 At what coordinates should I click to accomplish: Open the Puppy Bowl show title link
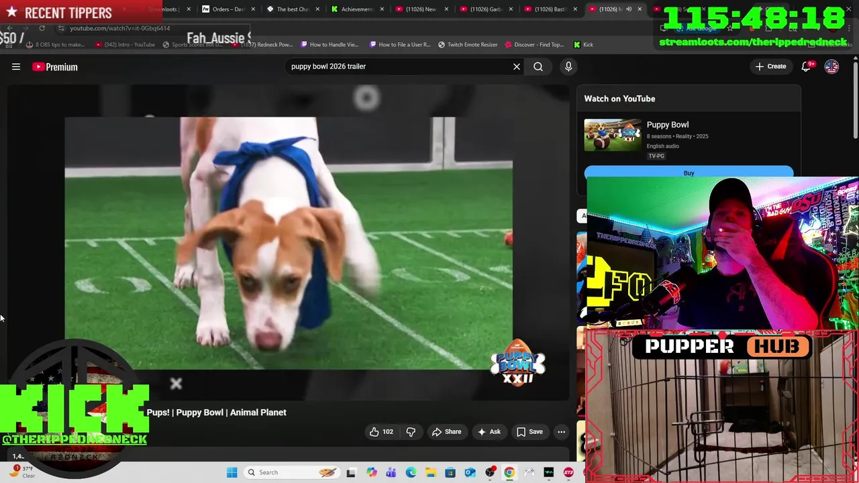coord(668,125)
